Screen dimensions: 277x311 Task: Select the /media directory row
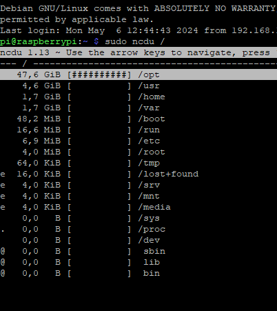click(138, 207)
